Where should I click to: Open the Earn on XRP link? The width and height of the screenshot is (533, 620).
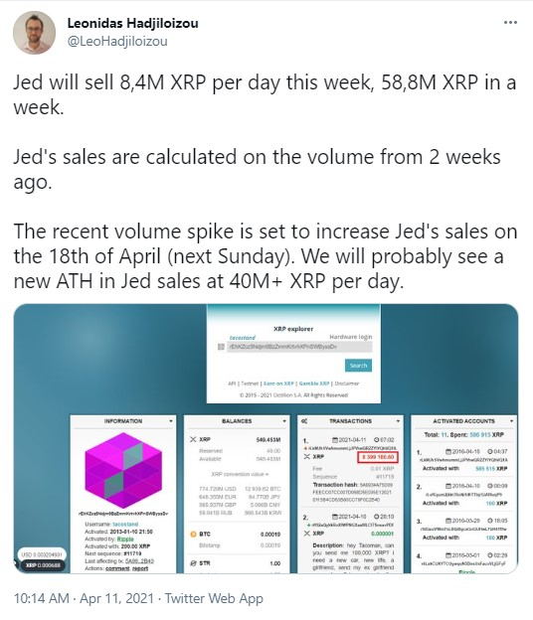click(x=279, y=384)
